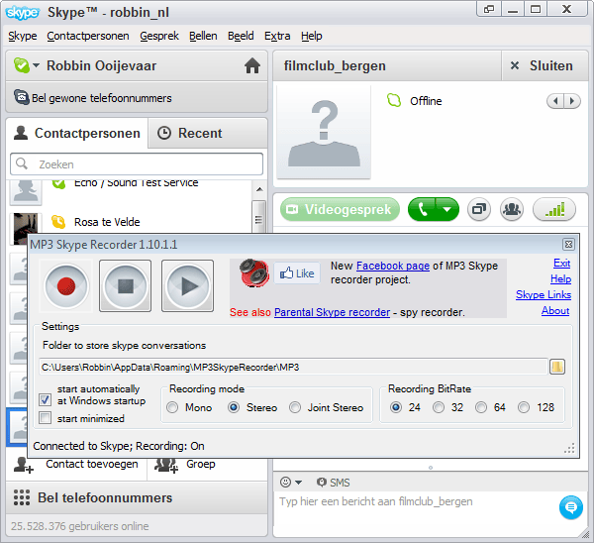Screen dimensions: 594x543
Task: Click Bel gewone telefoonnummers phone icon
Action: tap(21, 97)
